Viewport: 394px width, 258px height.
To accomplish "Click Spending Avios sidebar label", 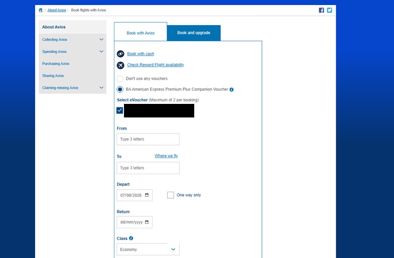I will pyautogui.click(x=54, y=52).
